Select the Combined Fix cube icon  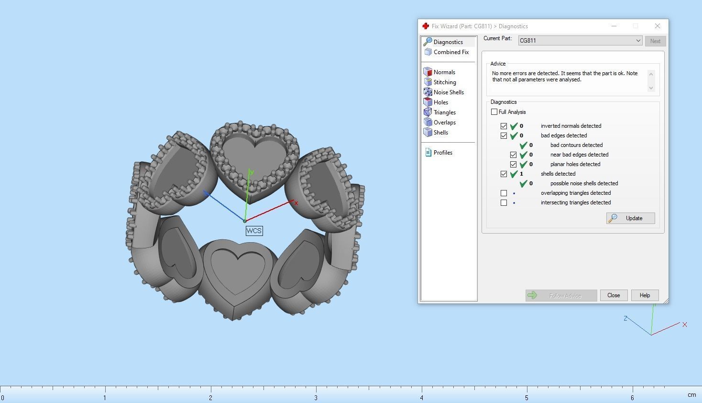428,52
